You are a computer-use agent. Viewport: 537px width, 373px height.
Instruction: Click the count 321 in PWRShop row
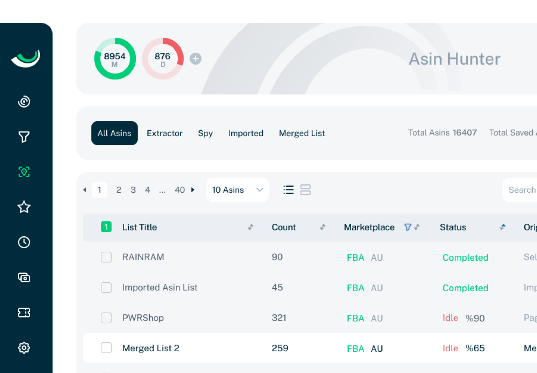279,318
